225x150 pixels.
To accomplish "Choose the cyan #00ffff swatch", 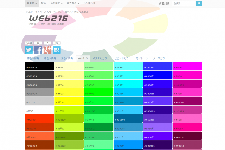I will pyautogui.click(x=128, y=84).
